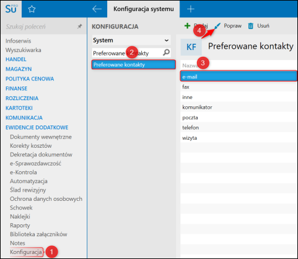
Task: Click the Popraw brush icon
Action: tap(217, 26)
